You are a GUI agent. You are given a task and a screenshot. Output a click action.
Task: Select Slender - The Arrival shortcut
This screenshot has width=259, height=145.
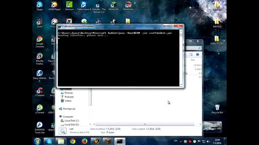99,7
